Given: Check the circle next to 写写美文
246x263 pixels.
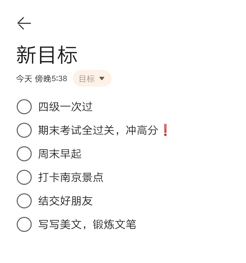Looking at the screenshot, I should tap(24, 225).
